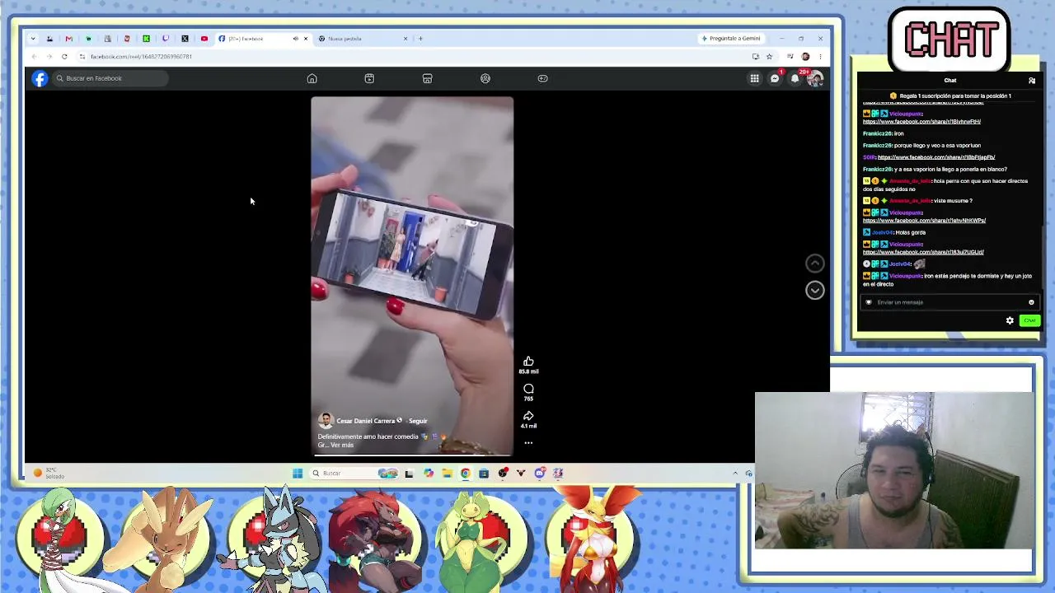
Task: Close the Facebook tab
Action: (306, 39)
